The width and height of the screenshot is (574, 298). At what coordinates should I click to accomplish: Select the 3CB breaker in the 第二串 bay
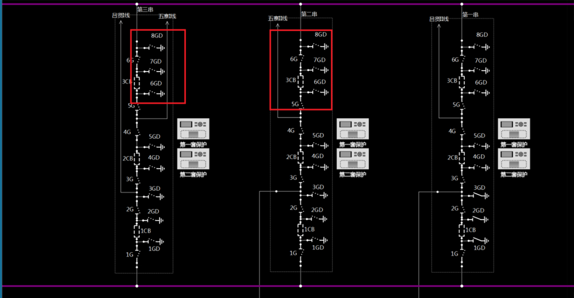tap(300, 80)
